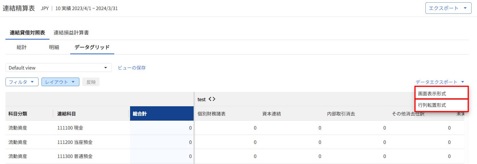
Task: Click the 総合計 column header
Action: [161, 114]
